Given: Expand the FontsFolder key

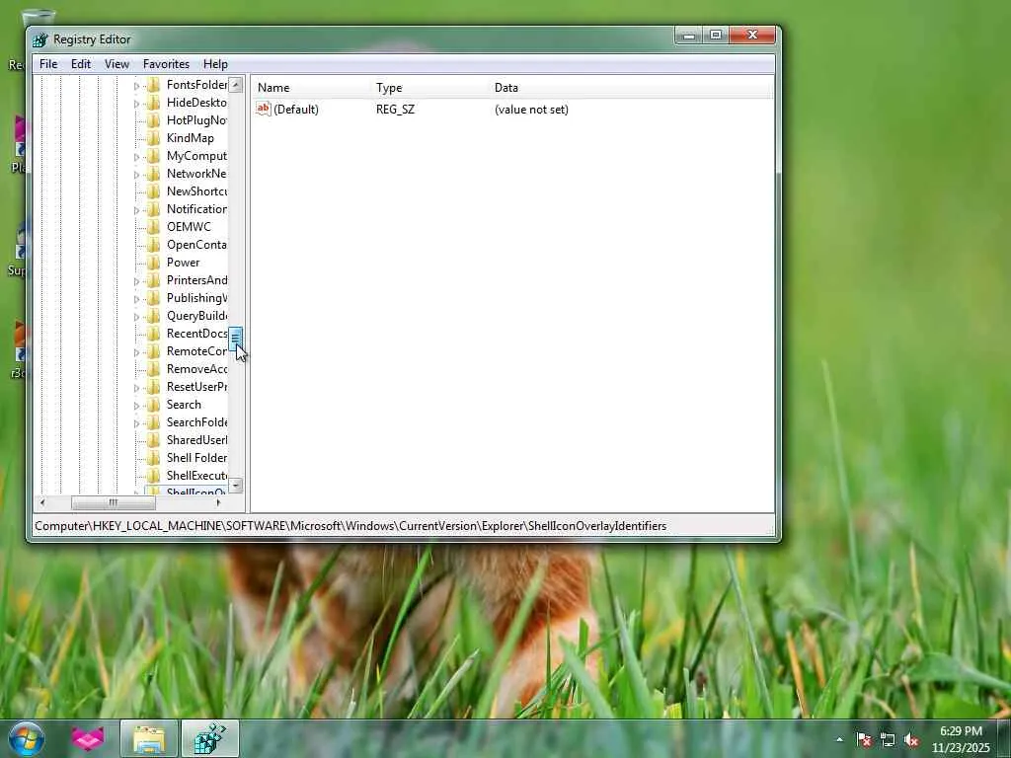Looking at the screenshot, I should coord(136,86).
